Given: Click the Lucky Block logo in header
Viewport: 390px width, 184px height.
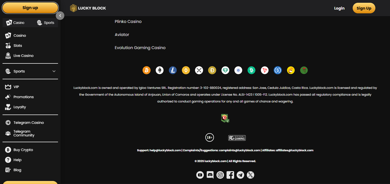Looking at the screenshot, I should coord(88,8).
